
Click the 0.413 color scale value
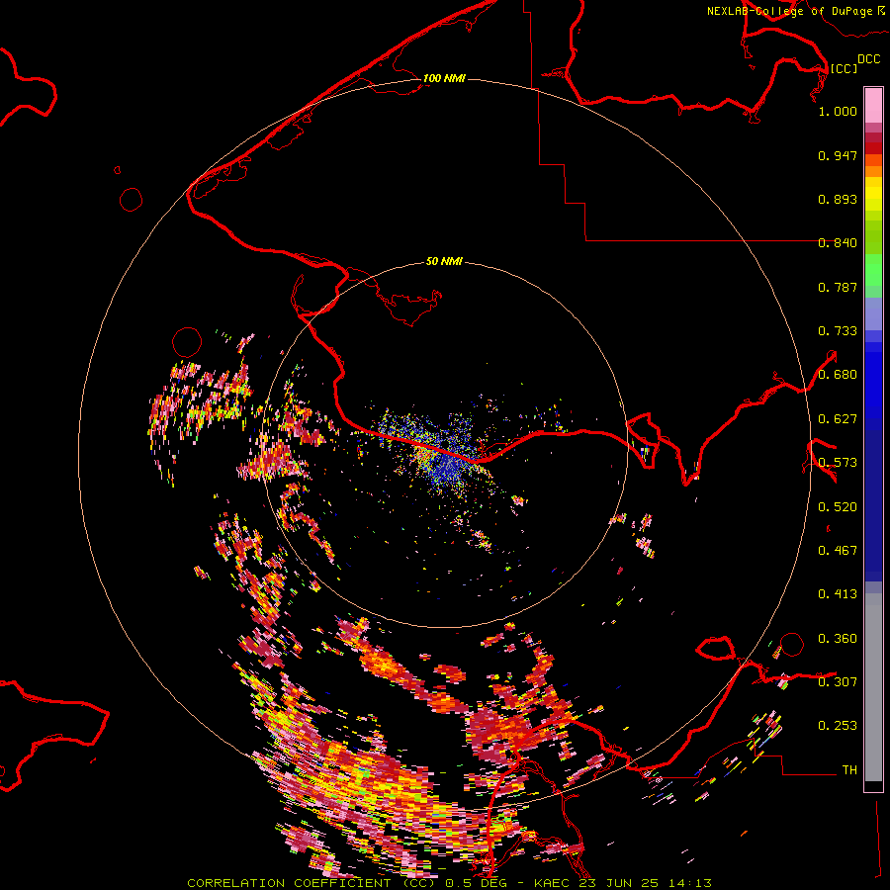click(838, 594)
